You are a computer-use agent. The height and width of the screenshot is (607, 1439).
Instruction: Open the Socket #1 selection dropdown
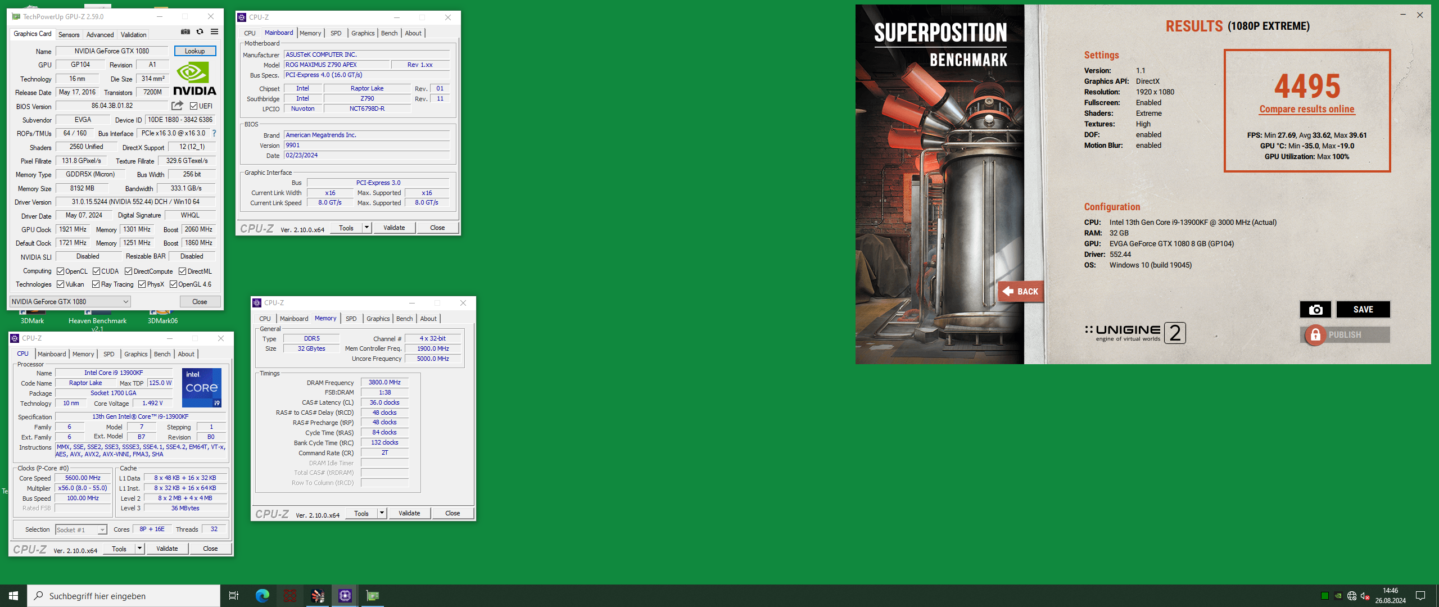tap(81, 529)
